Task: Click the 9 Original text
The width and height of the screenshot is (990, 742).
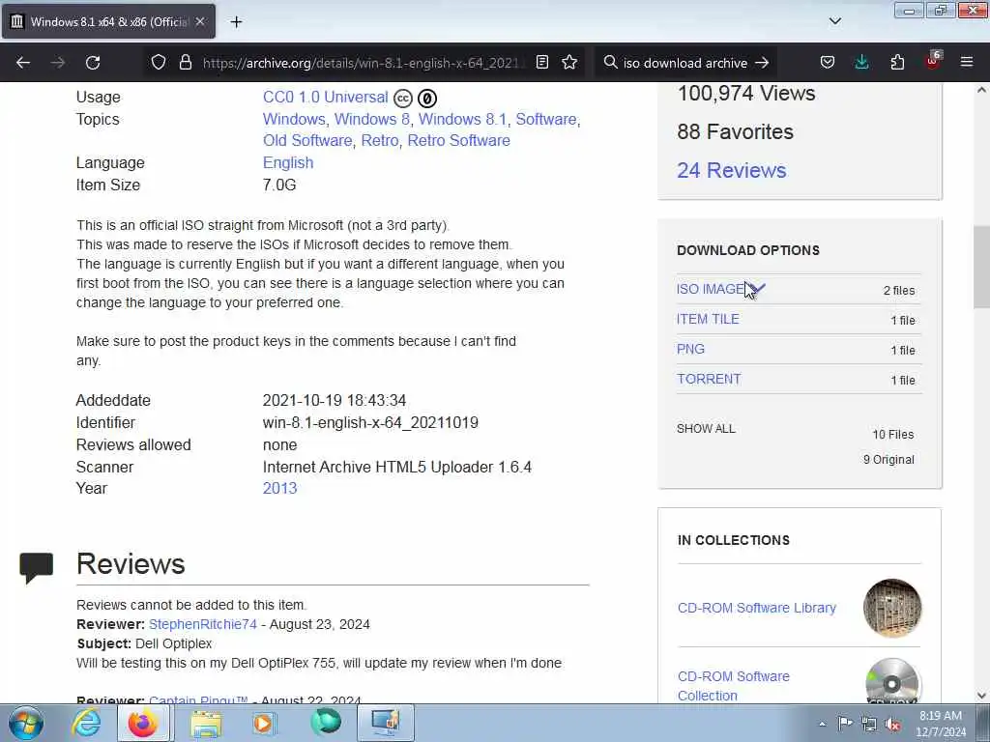Action: click(x=888, y=460)
